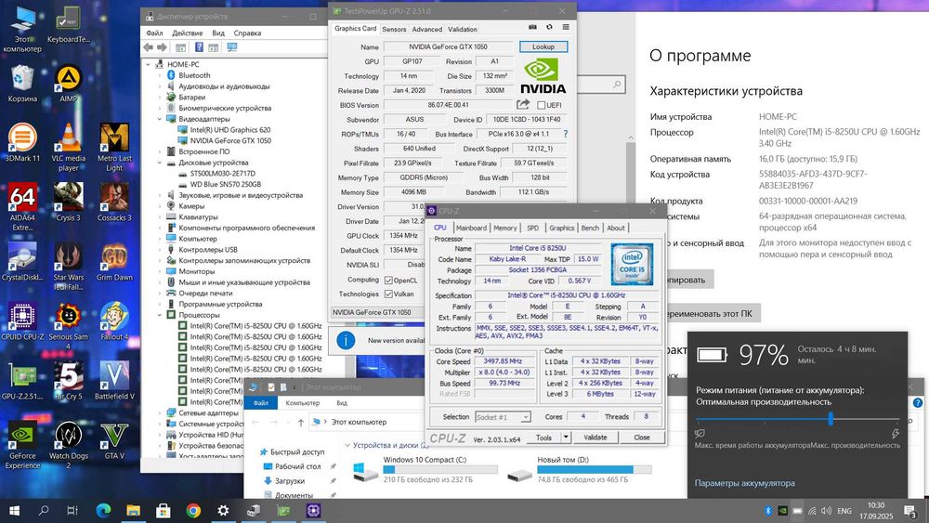
Task: Select NVIDIA GeForce GTX 1050 in Device Manager tree
Action: 229,140
